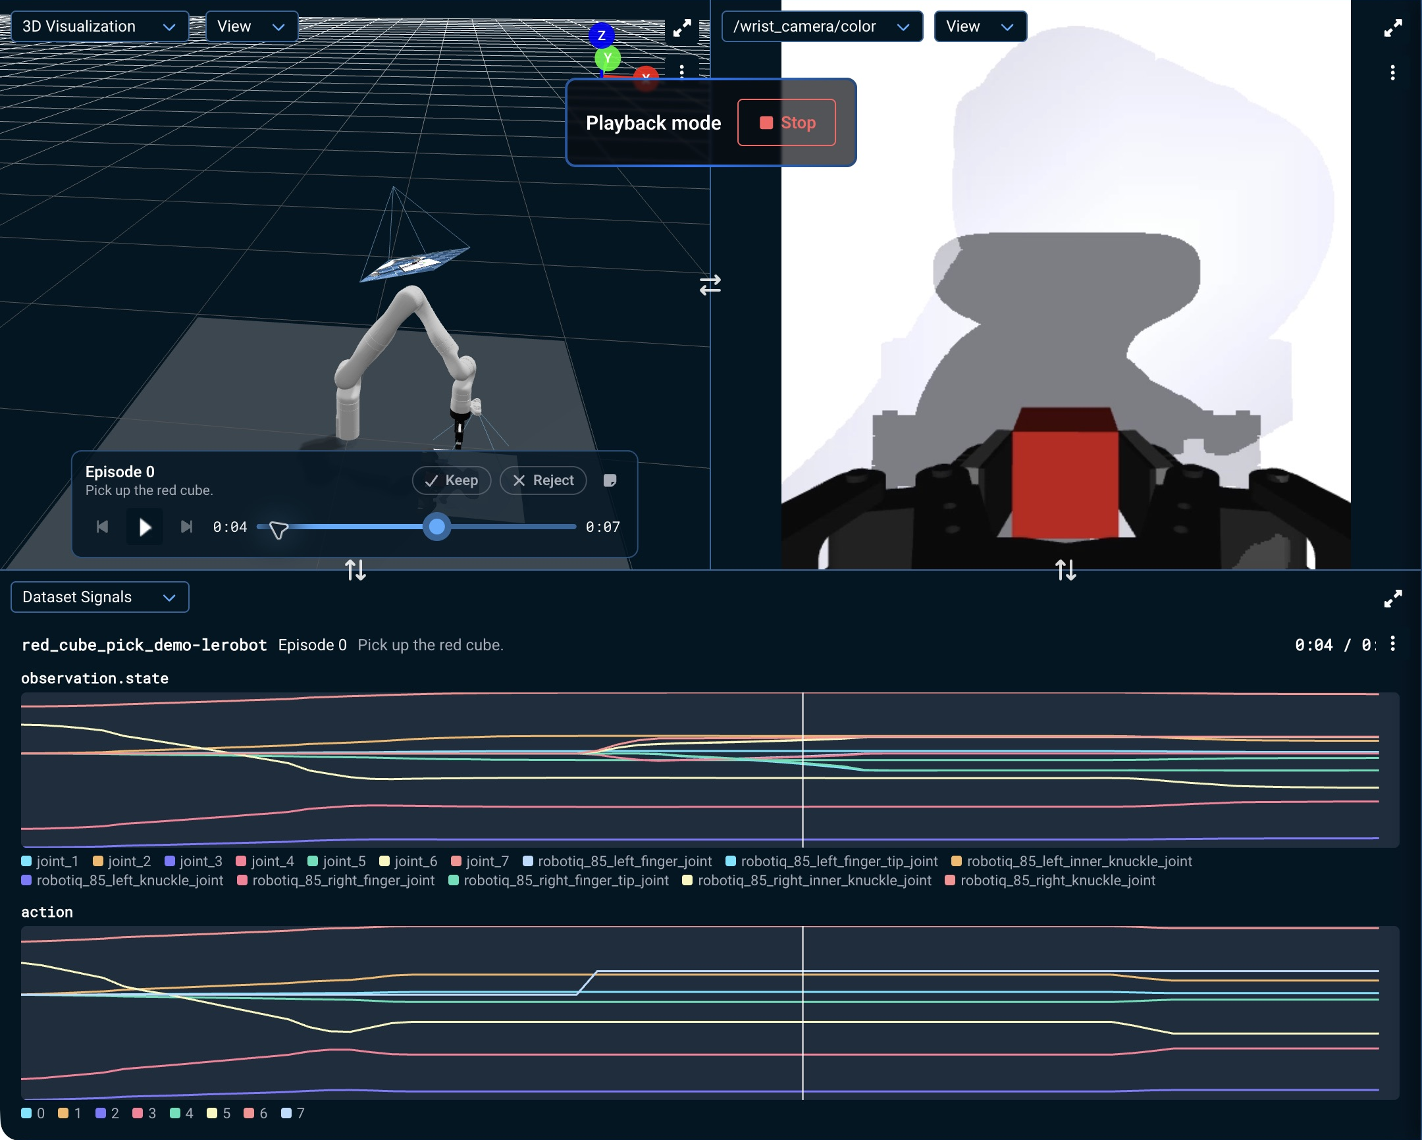This screenshot has height=1140, width=1422.
Task: Toggle action series 3 in legend
Action: click(144, 1113)
